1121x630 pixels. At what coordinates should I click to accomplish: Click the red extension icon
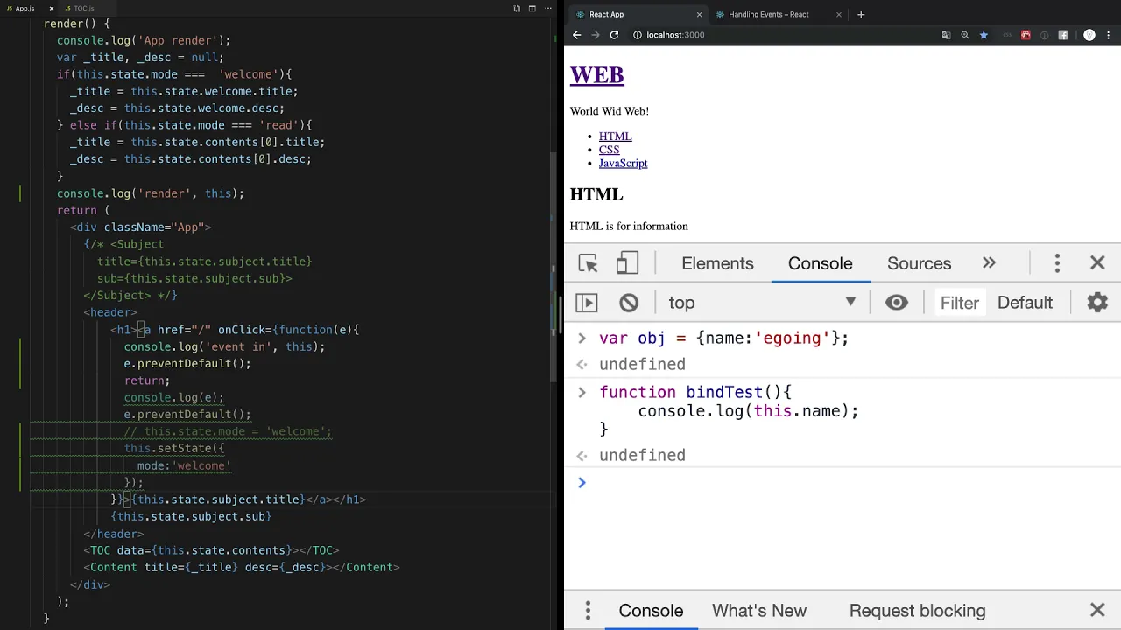(x=1026, y=35)
